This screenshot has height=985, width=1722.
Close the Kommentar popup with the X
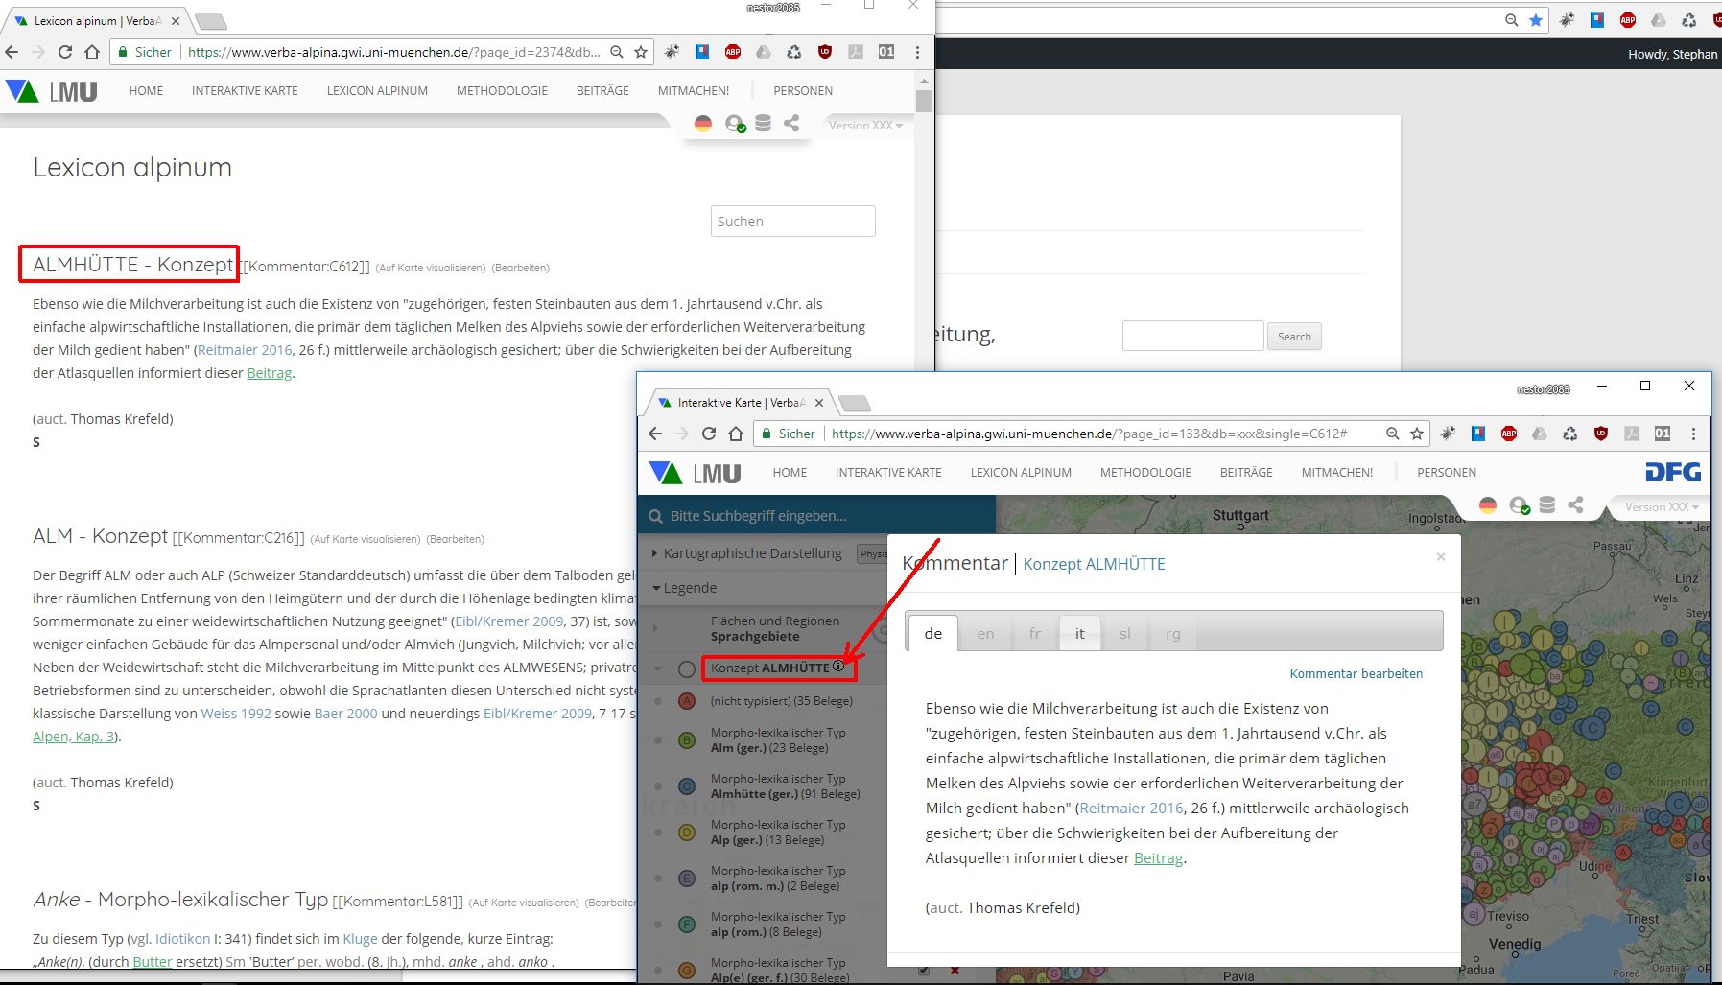point(1440,556)
